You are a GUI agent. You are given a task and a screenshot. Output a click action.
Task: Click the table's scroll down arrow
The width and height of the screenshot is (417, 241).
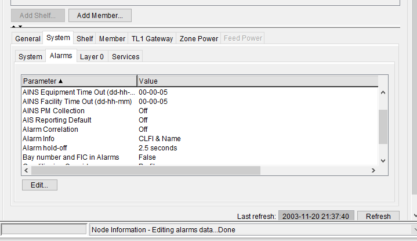pos(382,160)
